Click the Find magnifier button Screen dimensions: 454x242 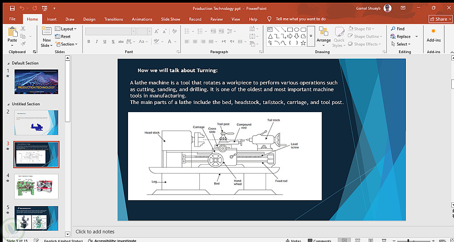[x=398, y=29]
